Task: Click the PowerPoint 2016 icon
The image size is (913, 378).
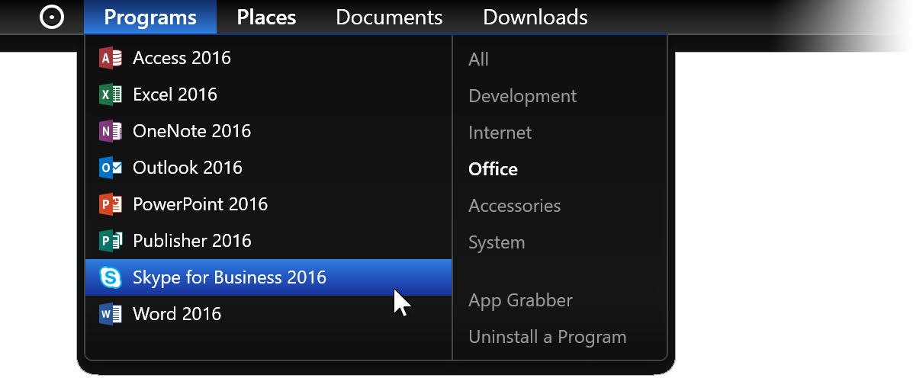Action: pyautogui.click(x=111, y=205)
